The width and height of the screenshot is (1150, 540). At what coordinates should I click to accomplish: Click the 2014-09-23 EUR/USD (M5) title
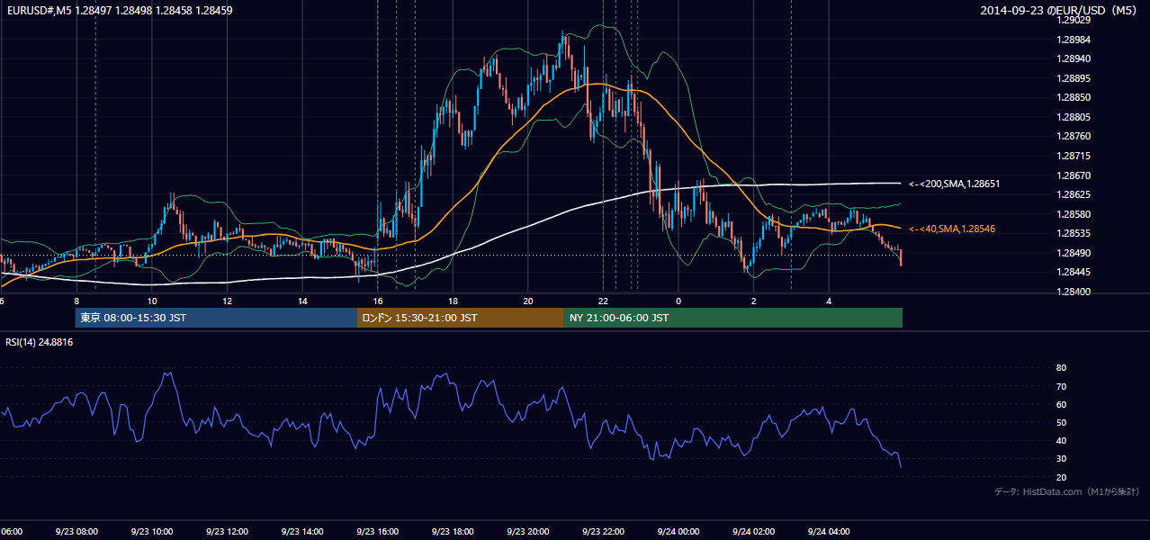[1060, 11]
